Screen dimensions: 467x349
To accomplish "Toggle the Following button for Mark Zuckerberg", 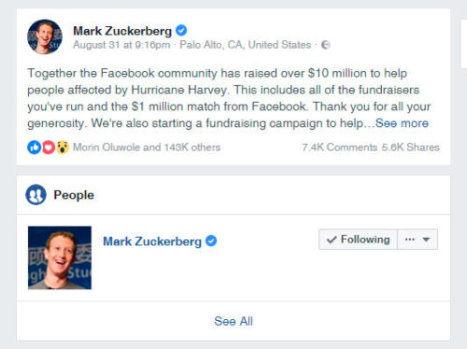I will click(358, 240).
